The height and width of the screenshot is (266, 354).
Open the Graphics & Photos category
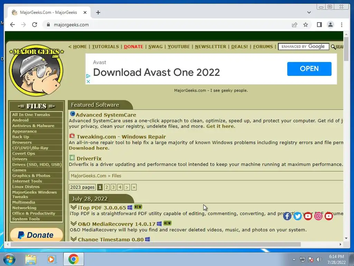36,176
